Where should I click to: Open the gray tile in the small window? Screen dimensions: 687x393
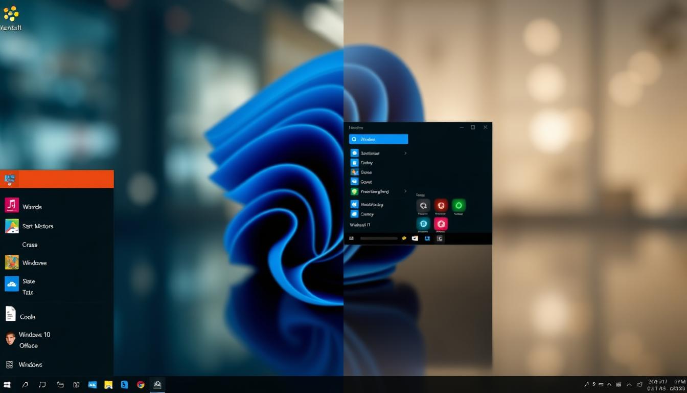coord(423,206)
